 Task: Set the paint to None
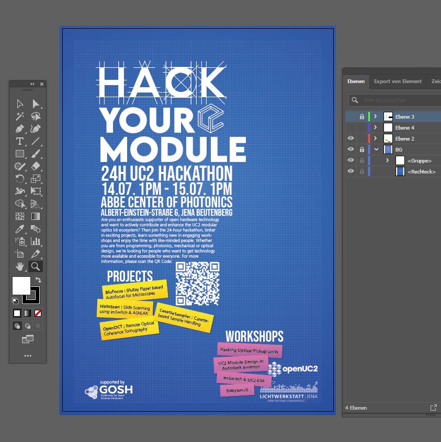pyautogui.click(x=38, y=313)
